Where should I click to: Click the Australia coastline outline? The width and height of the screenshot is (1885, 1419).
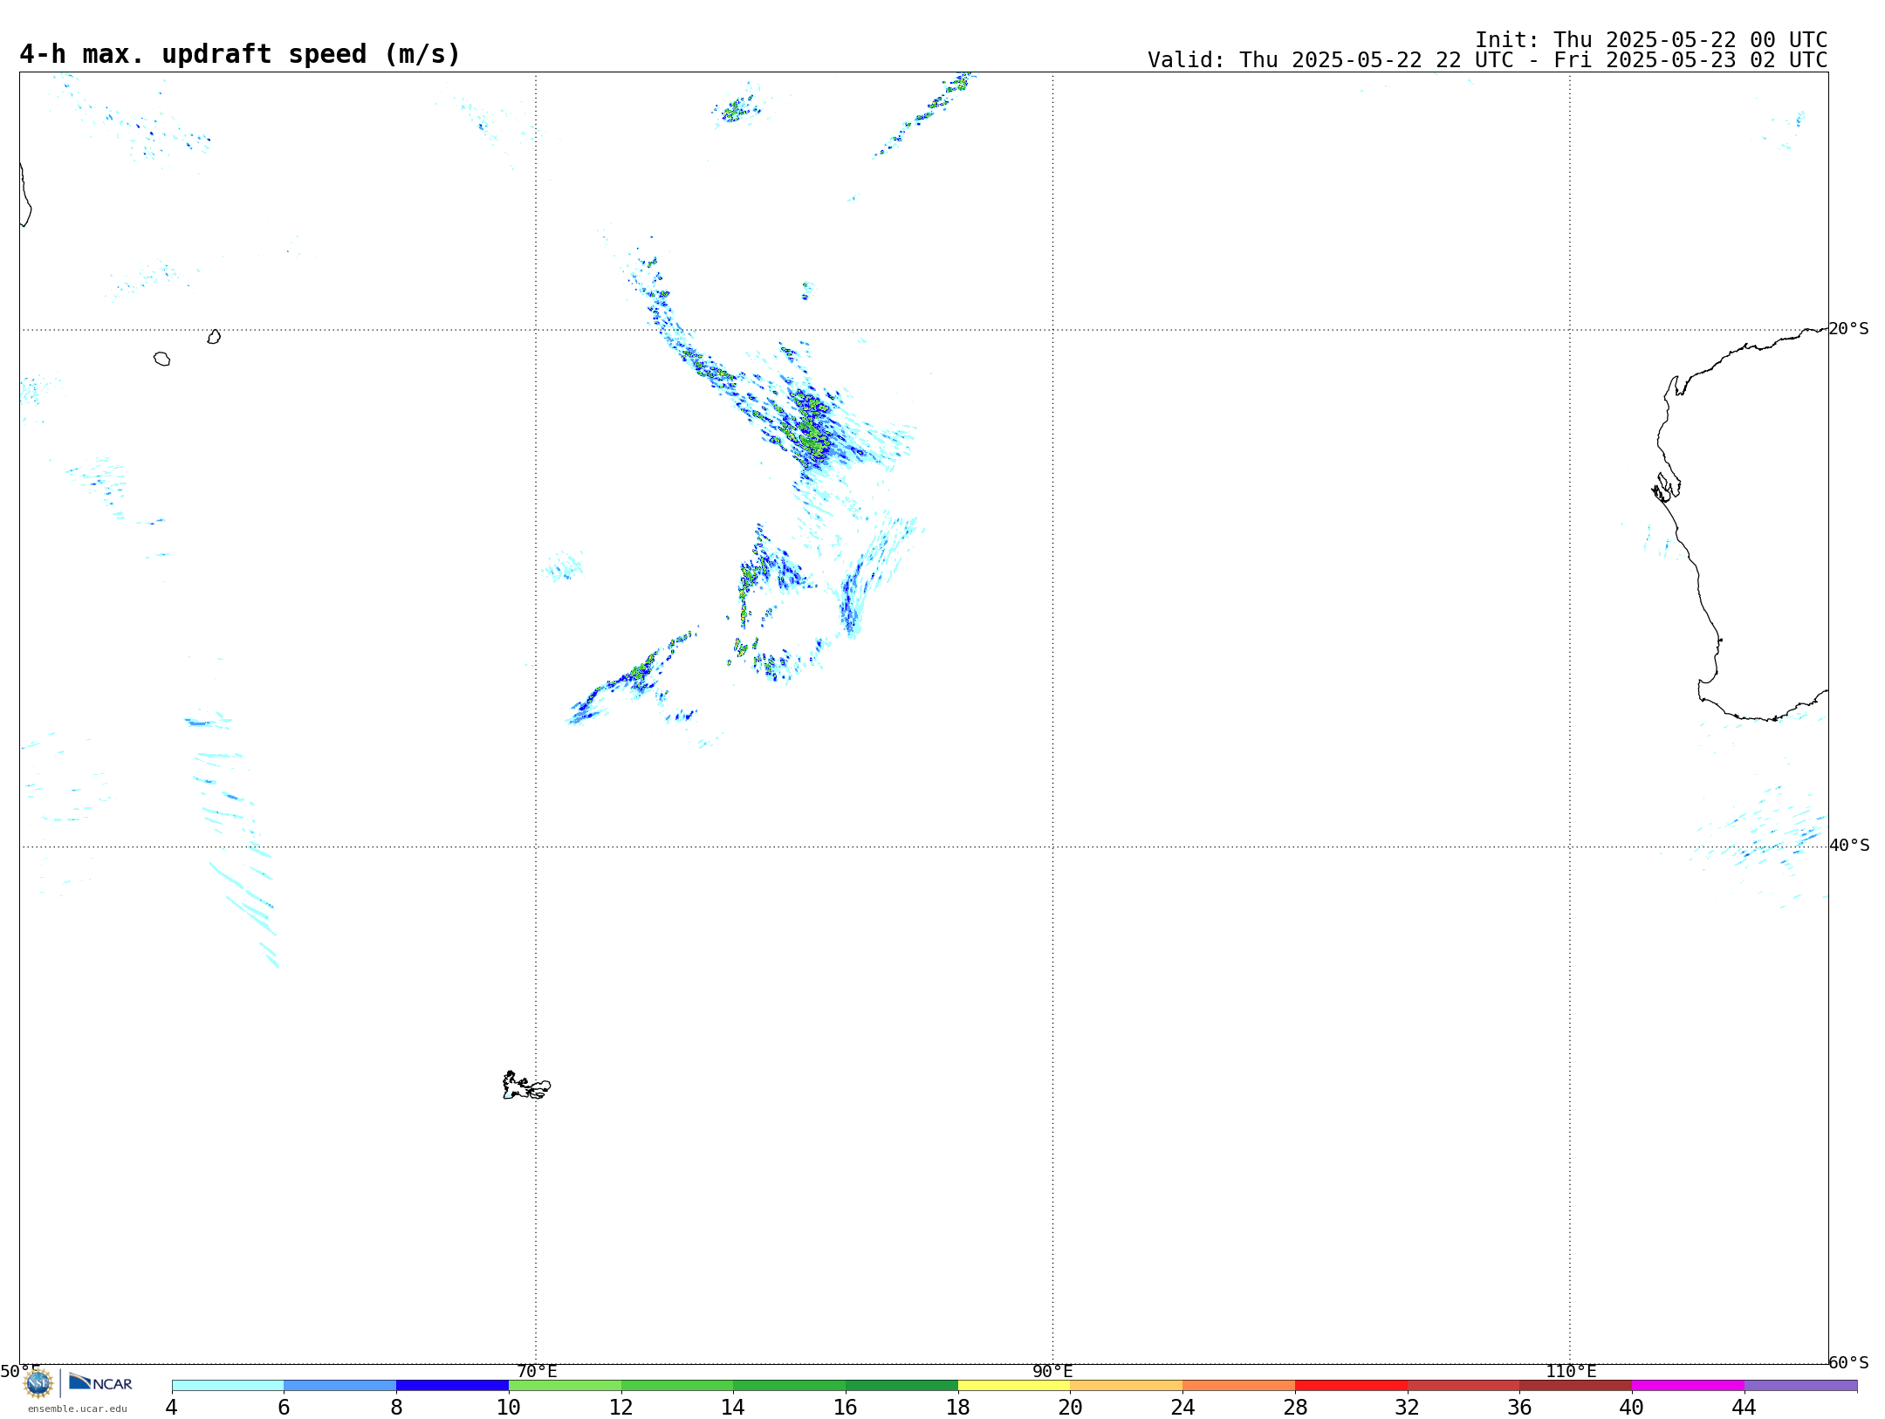pos(1742,524)
